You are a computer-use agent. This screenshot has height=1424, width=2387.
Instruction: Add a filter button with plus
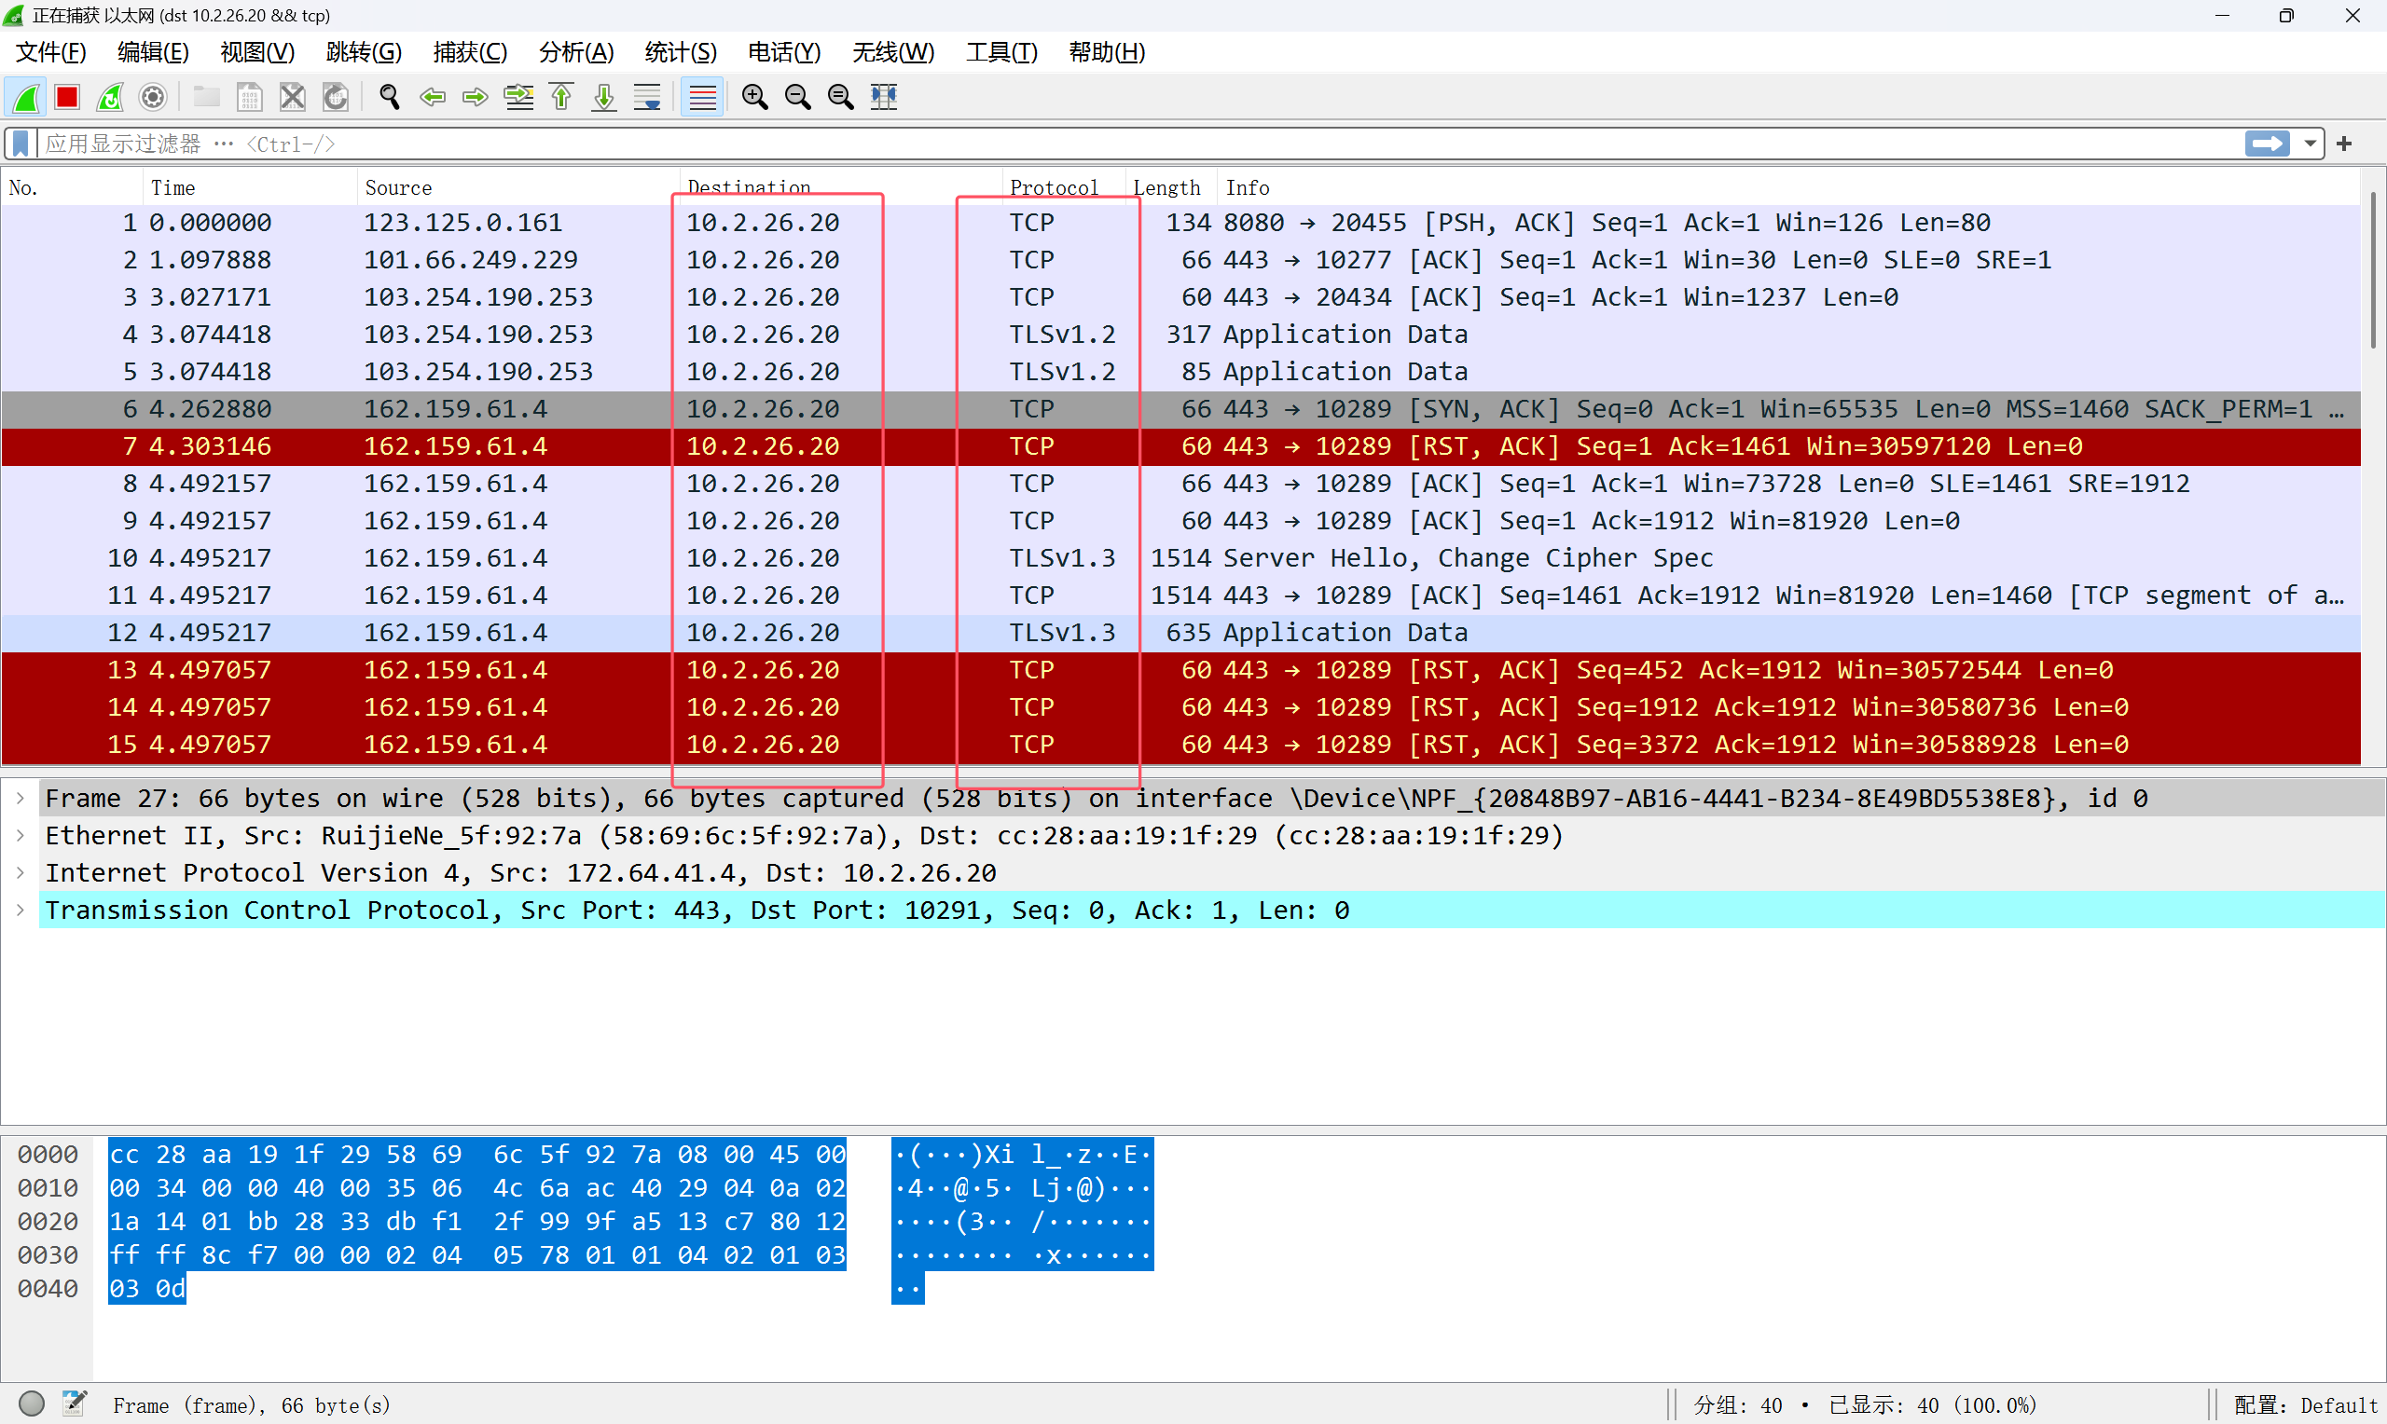click(2345, 144)
